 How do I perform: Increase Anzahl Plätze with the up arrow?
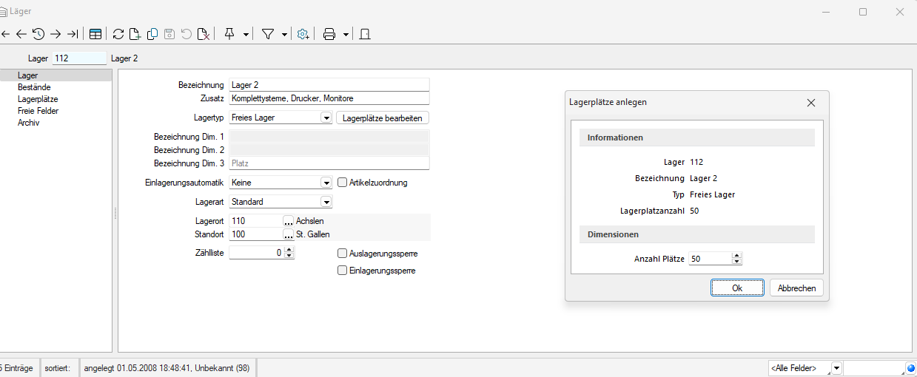pos(737,256)
